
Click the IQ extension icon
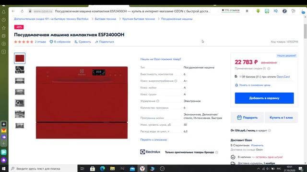point(276,11)
